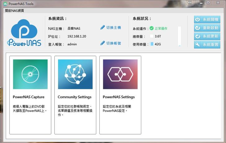Select the 正常運作 status text
The image size is (226, 143).
point(161,28)
